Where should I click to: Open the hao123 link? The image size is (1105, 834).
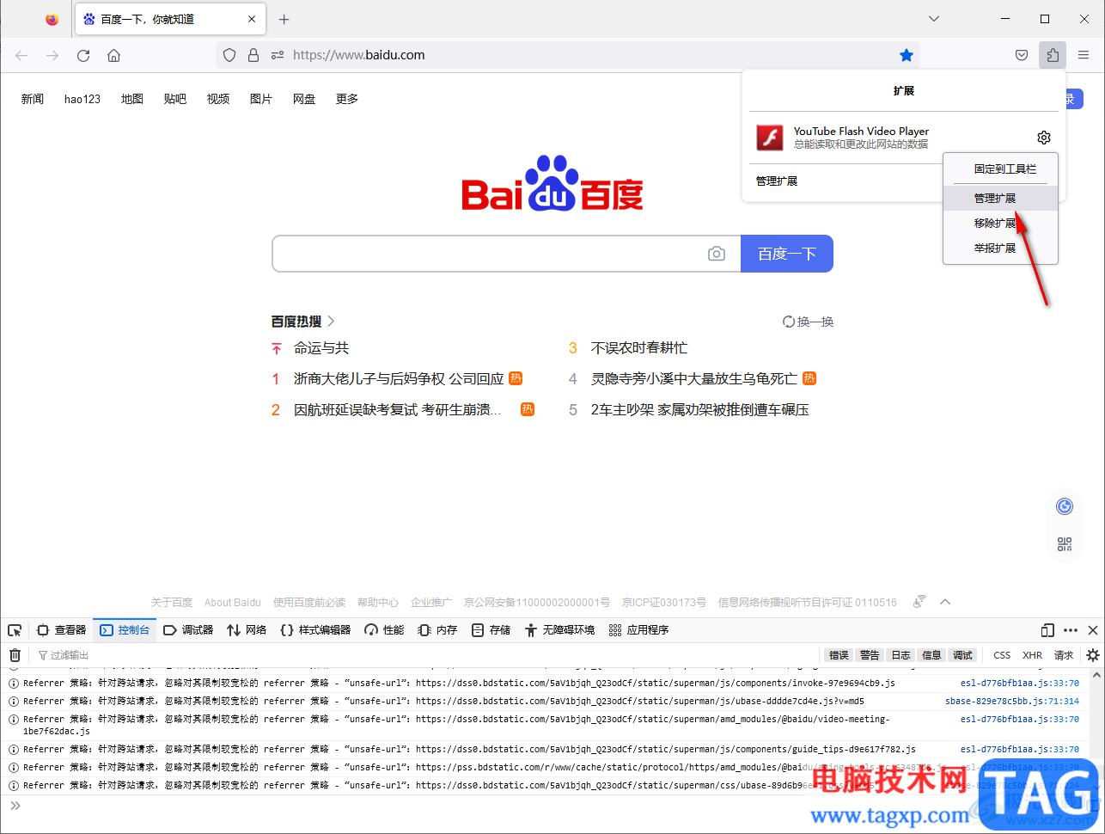[82, 99]
